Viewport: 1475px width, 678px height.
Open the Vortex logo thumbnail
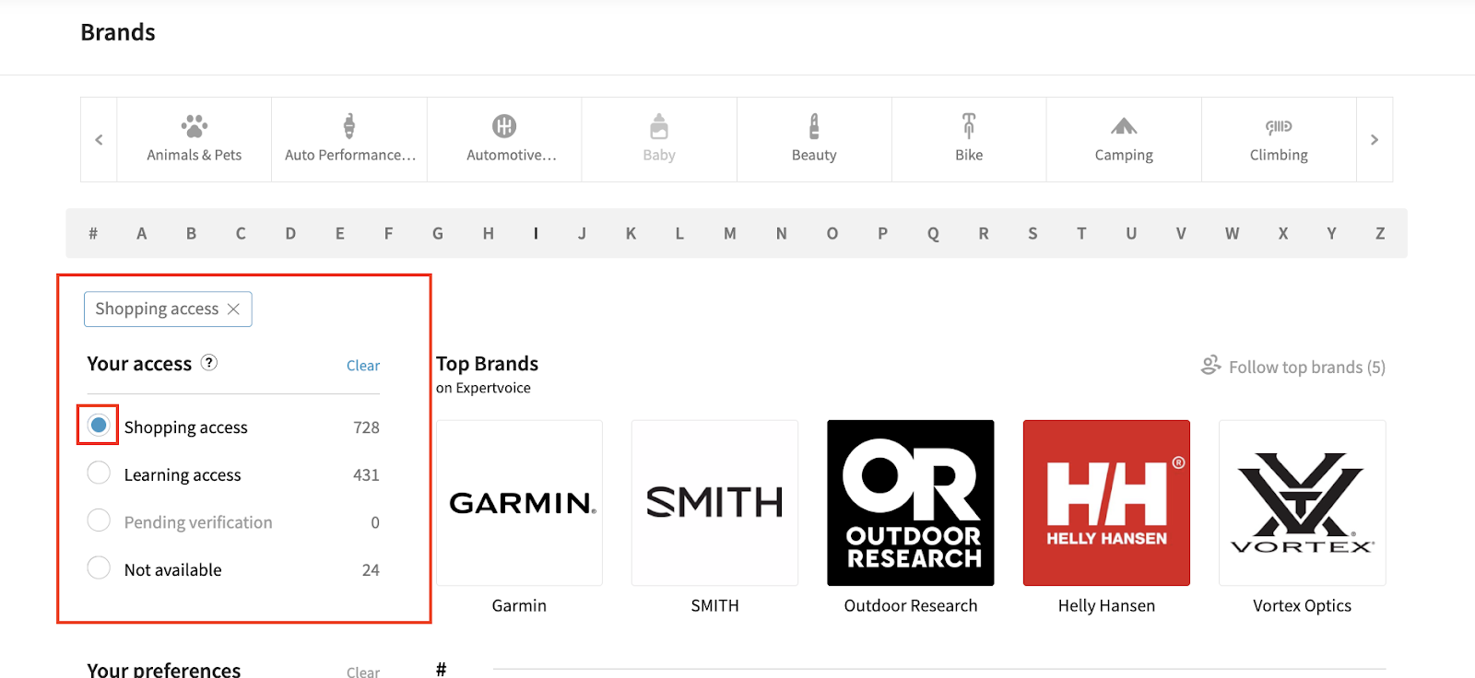[1302, 503]
